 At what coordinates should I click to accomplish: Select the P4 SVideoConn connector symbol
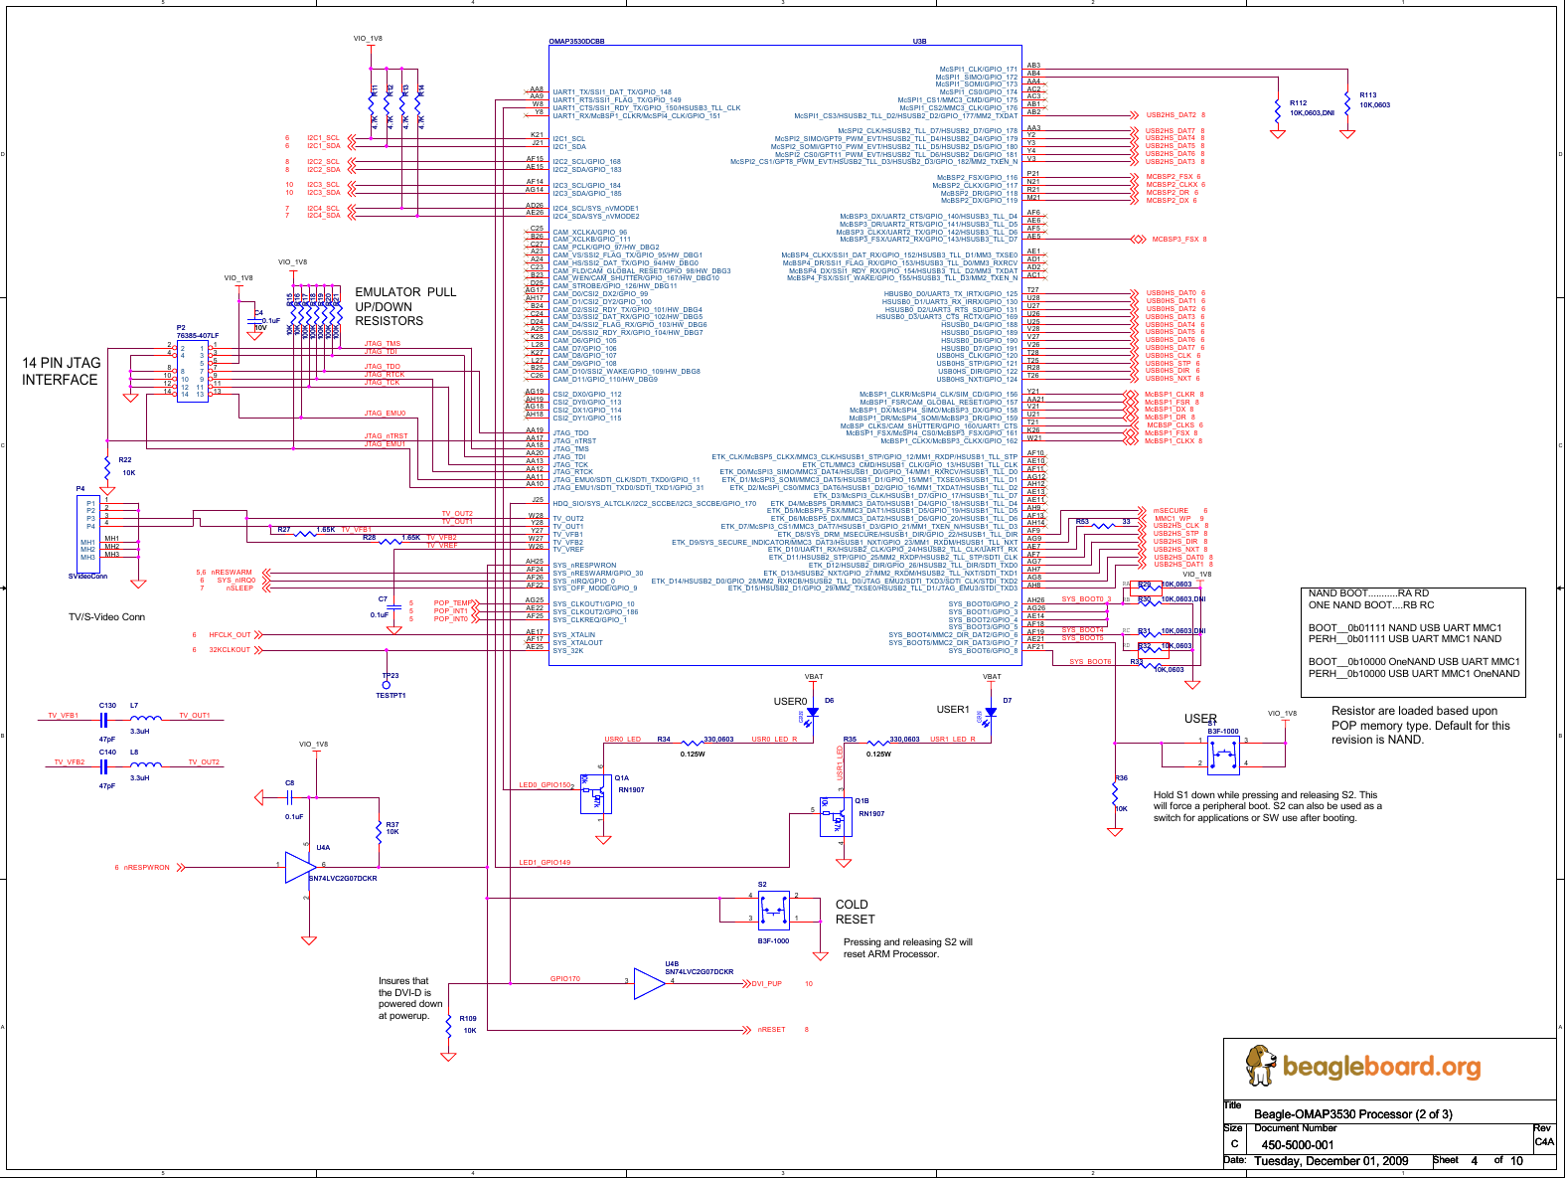[87, 533]
